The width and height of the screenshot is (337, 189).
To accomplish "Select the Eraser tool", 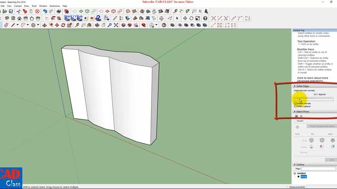I will click(x=6, y=25).
